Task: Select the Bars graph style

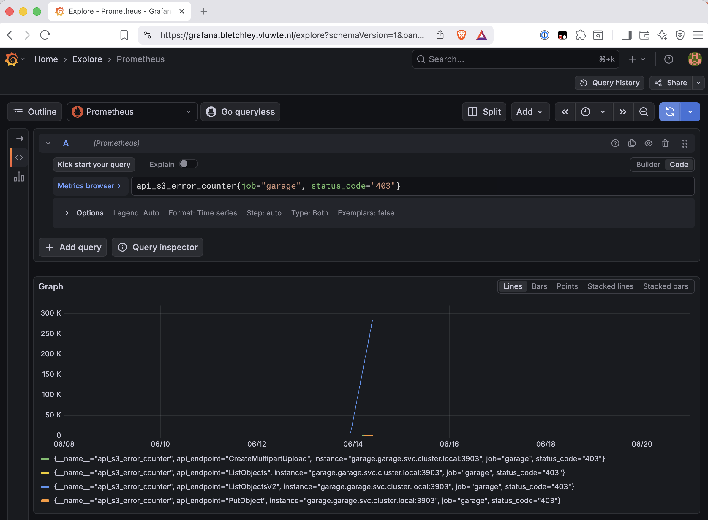Action: tap(539, 286)
